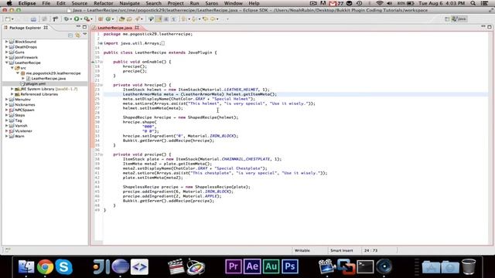
Task: Click the Open Perspective icon
Action: [x=447, y=19]
